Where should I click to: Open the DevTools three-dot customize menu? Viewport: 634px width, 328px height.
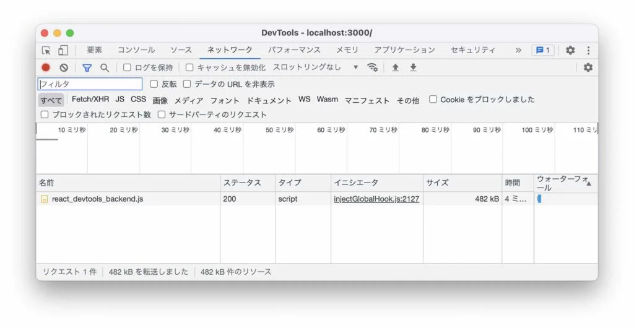coord(588,50)
